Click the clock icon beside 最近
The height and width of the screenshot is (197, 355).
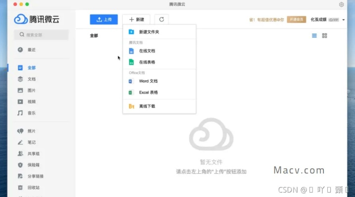(x=20, y=50)
